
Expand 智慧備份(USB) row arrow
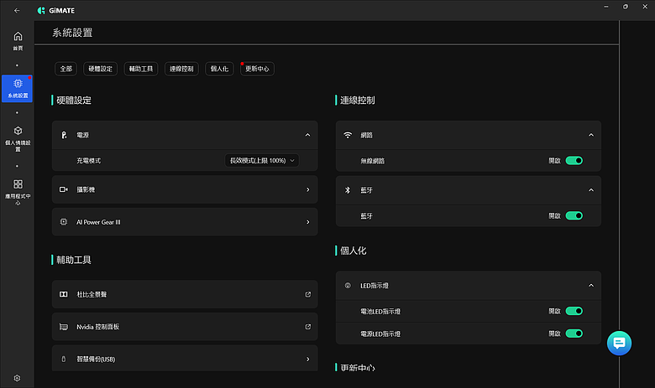click(x=308, y=359)
